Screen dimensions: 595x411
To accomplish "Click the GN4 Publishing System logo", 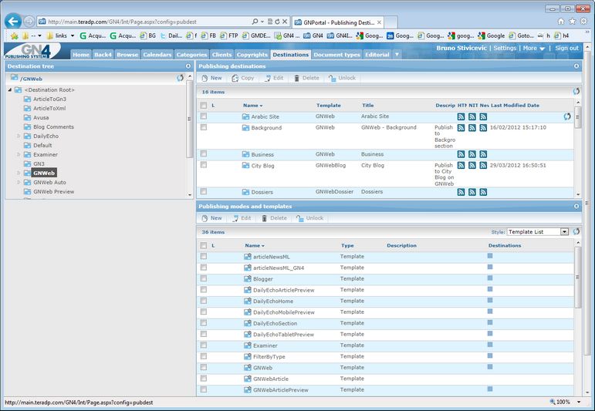I will pos(32,51).
